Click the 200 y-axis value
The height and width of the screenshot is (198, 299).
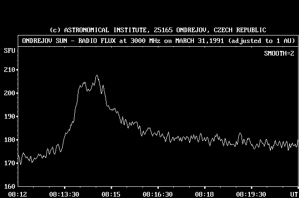pyautogui.click(x=9, y=93)
